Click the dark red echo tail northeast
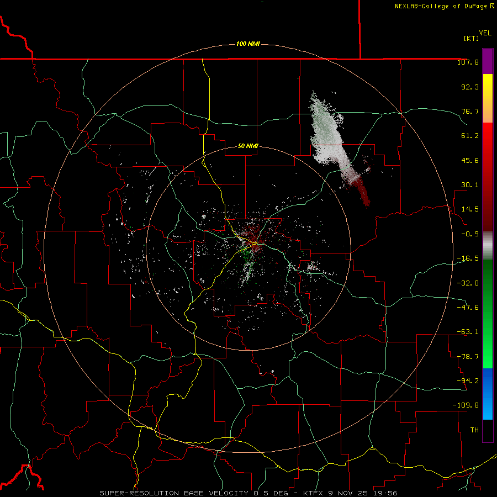497x497 pixels. [363, 192]
